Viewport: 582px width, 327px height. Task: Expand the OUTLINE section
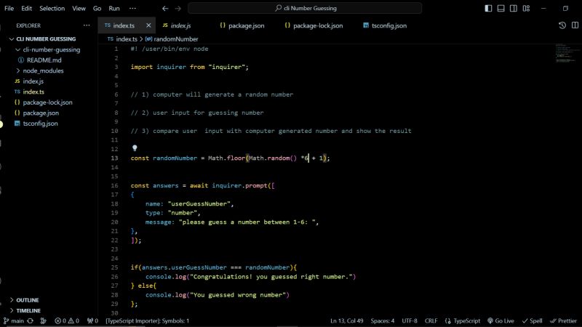tap(27, 299)
